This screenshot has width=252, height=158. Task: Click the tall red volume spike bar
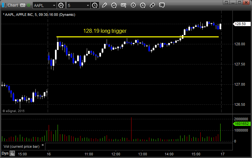(131, 129)
